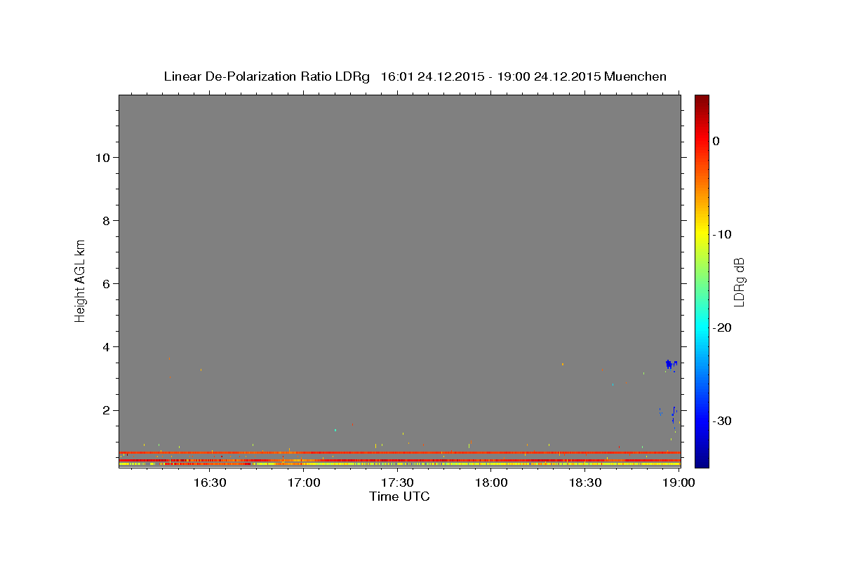Click the 17:30 time tick label
This screenshot has width=842, height=561.
coord(397,482)
